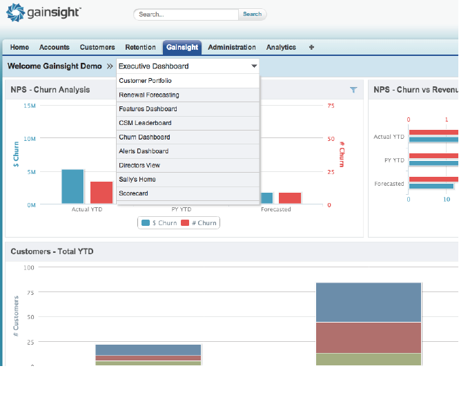Switch to the Retention tab
Screen dimensions: 459x393
pos(140,47)
